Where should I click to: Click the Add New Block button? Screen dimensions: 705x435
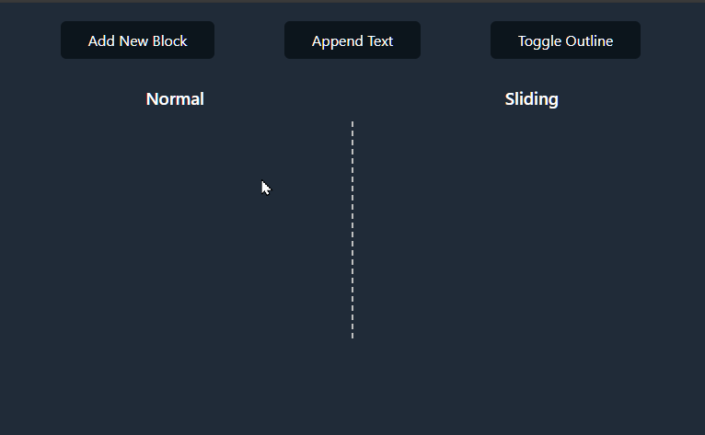137,40
